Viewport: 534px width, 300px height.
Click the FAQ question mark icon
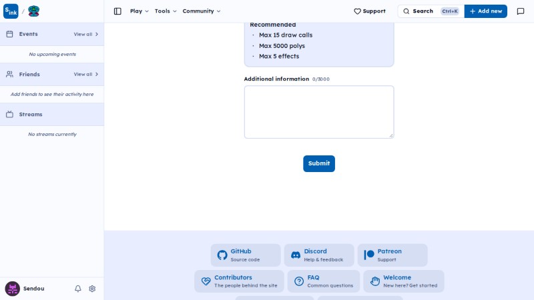tap(299, 281)
